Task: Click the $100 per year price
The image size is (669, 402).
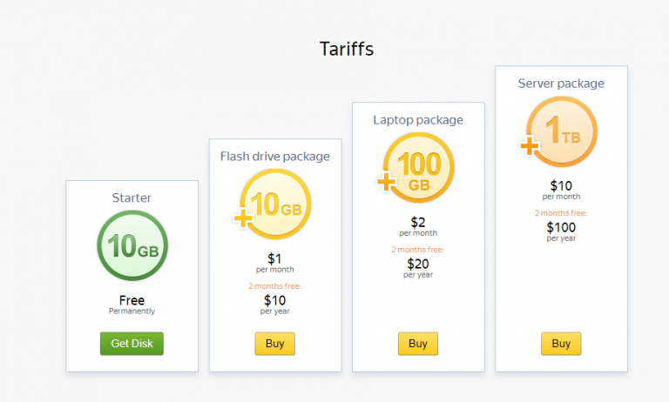Action: [561, 230]
